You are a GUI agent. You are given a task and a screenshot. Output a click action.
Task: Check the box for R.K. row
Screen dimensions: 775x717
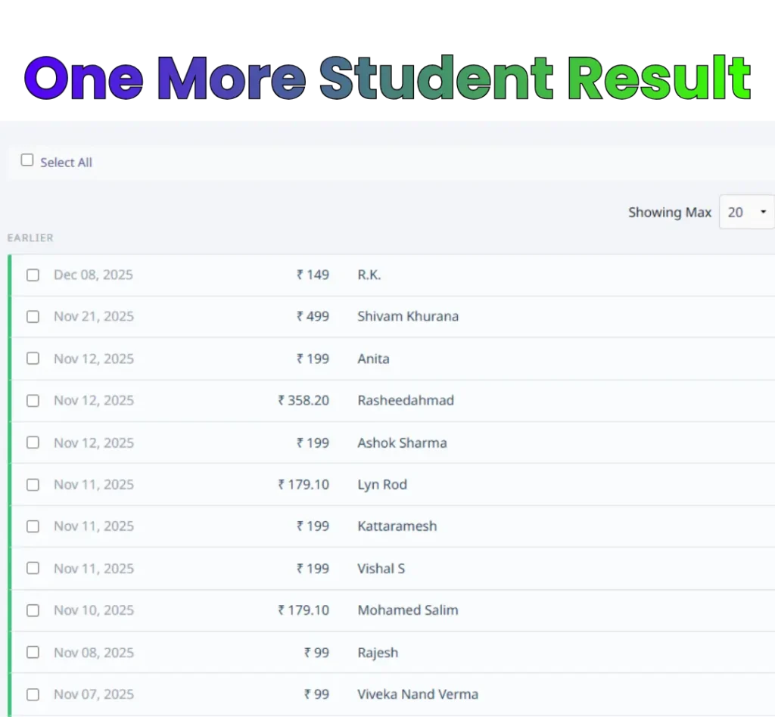pos(33,275)
